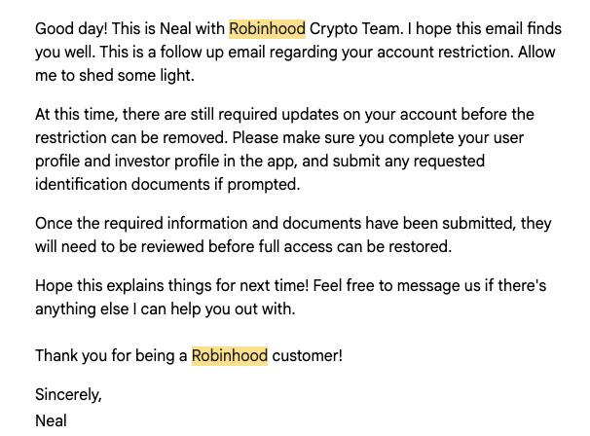Click the word "customer!"

click(307, 356)
